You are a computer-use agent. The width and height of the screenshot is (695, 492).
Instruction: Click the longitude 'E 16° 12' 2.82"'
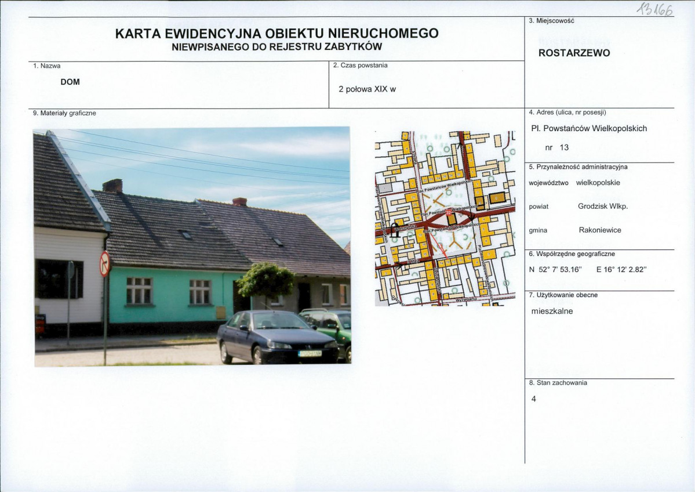[x=621, y=269]
